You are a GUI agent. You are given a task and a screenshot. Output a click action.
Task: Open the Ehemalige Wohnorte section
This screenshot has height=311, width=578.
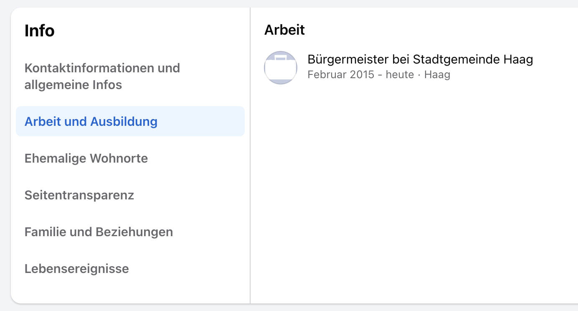[86, 158]
